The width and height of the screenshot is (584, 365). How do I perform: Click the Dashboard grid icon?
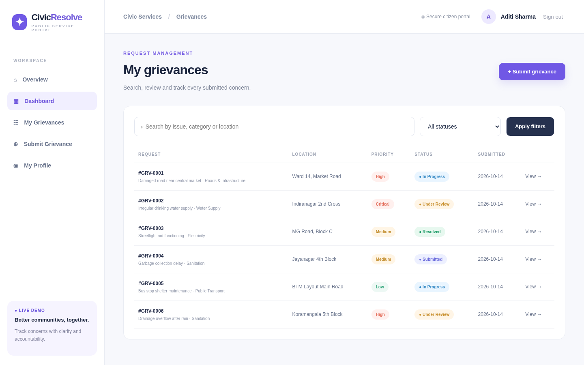pyautogui.click(x=16, y=101)
